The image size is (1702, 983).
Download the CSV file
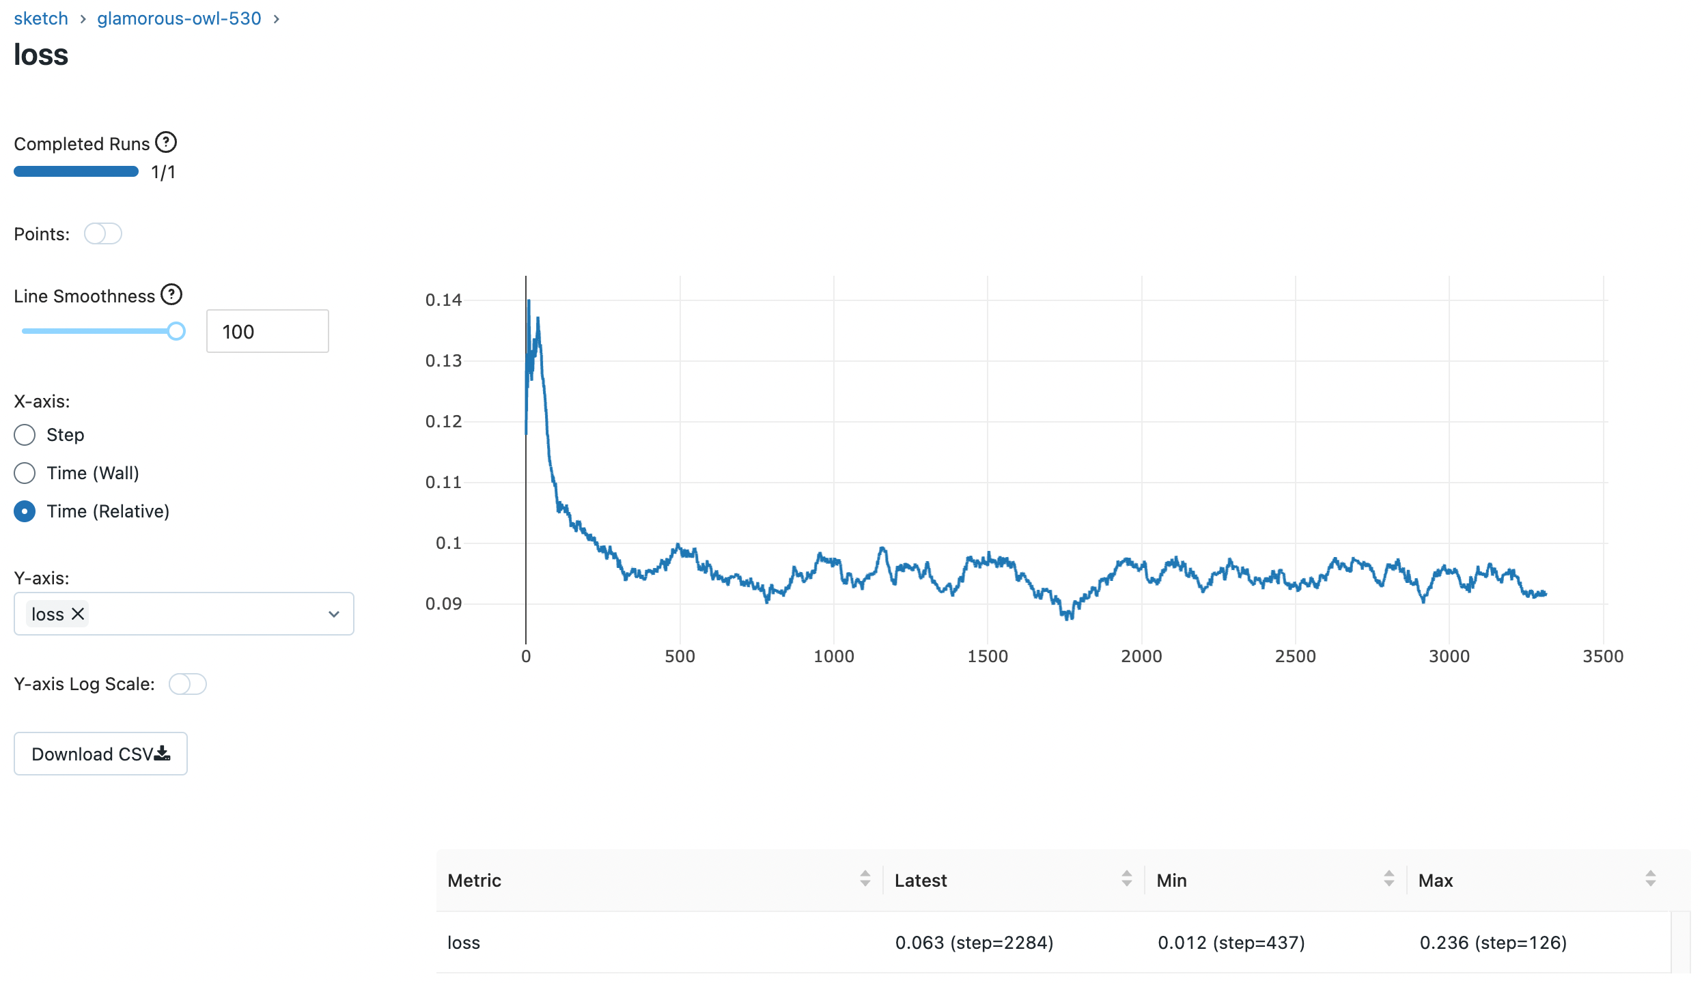(x=100, y=754)
